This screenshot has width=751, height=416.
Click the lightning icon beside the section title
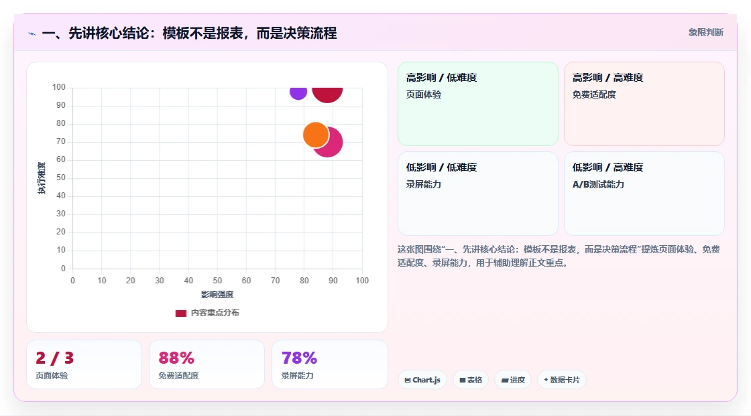(x=32, y=33)
